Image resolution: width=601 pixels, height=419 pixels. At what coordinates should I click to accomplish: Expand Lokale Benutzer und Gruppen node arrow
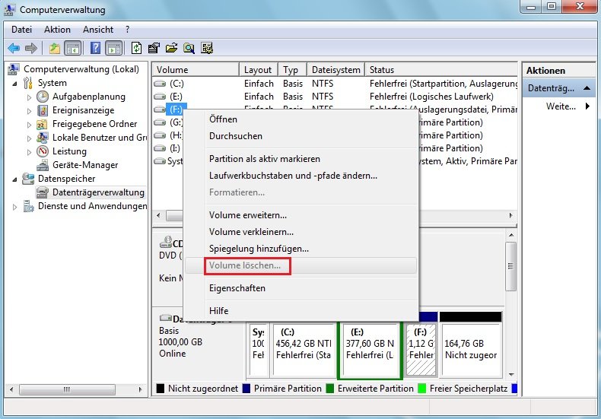click(x=29, y=138)
